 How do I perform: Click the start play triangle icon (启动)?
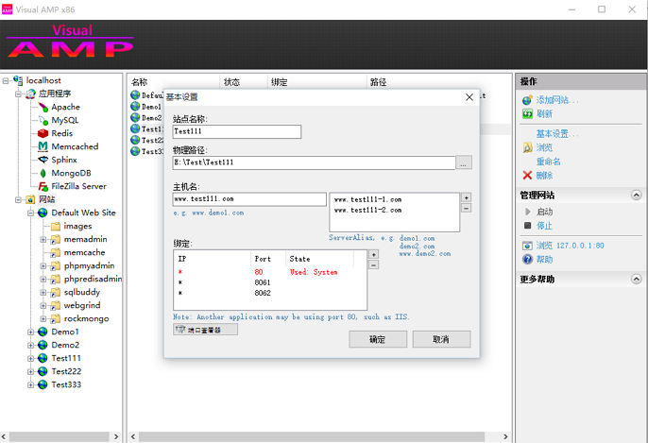tap(527, 212)
